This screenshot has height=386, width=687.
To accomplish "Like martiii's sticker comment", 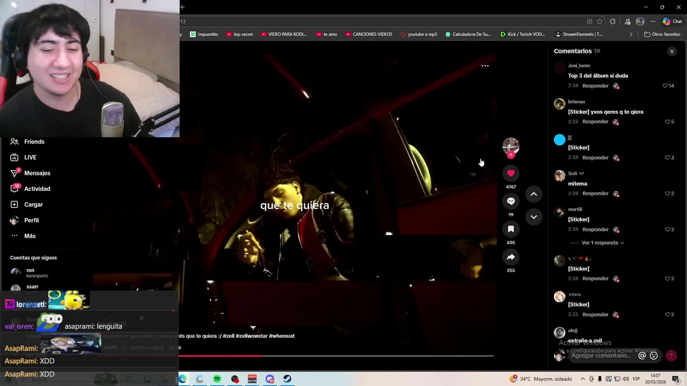I will 668,229.
